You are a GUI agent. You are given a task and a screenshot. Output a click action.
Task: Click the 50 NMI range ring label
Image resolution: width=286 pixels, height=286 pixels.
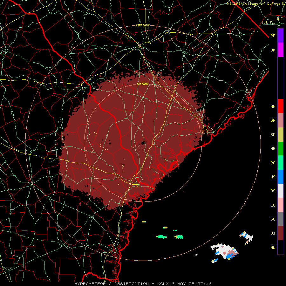(x=143, y=84)
